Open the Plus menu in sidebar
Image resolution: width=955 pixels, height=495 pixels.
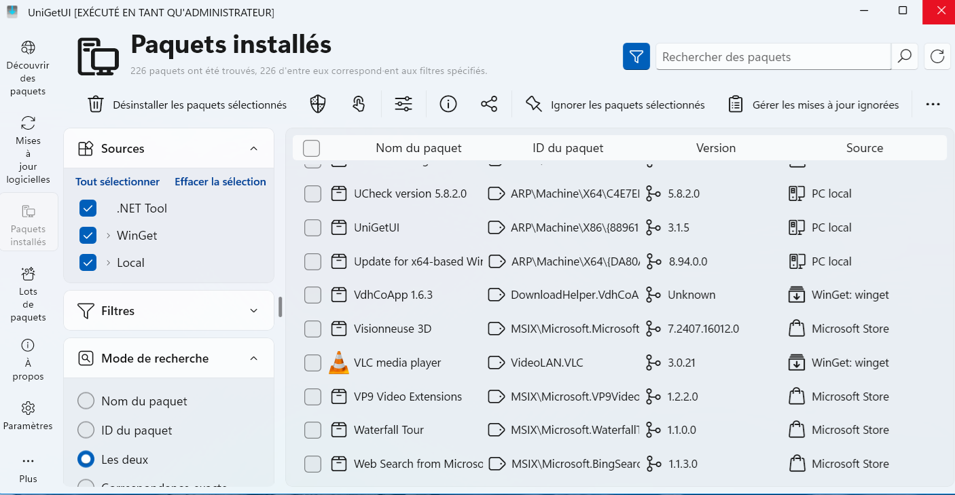(28, 469)
